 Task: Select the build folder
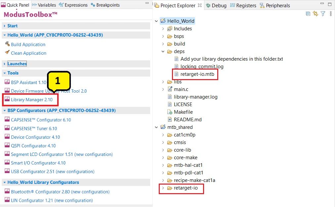pyautogui.click(x=180, y=44)
